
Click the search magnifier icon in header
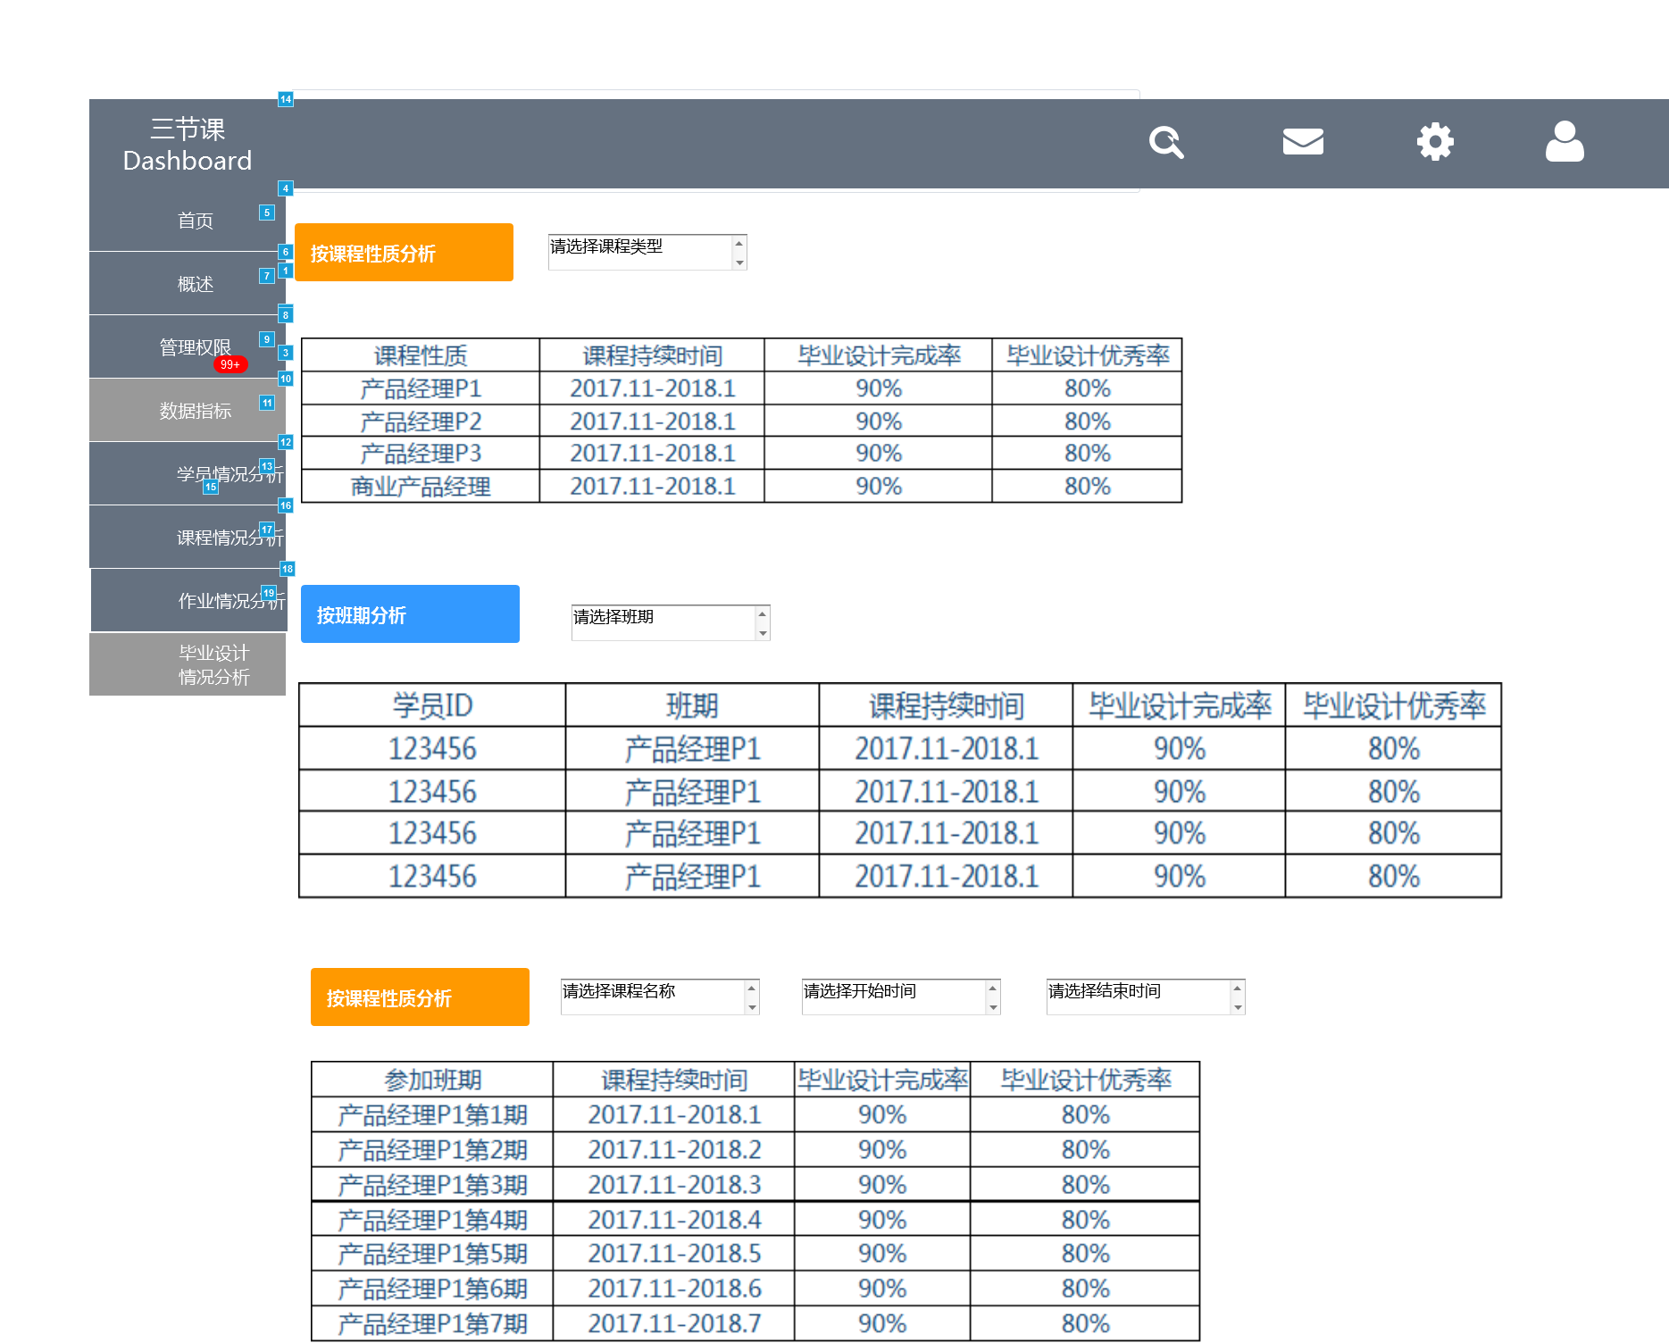(x=1166, y=142)
